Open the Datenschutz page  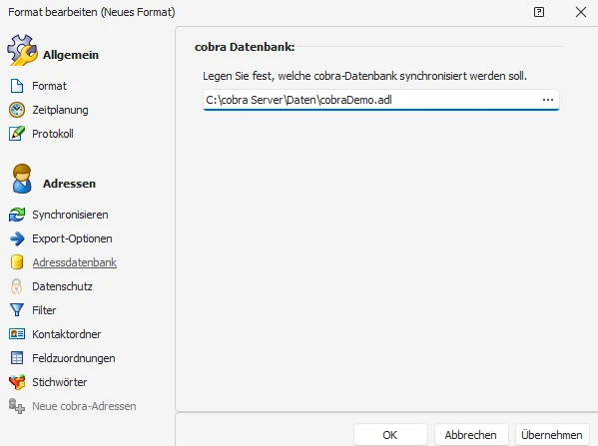62,286
